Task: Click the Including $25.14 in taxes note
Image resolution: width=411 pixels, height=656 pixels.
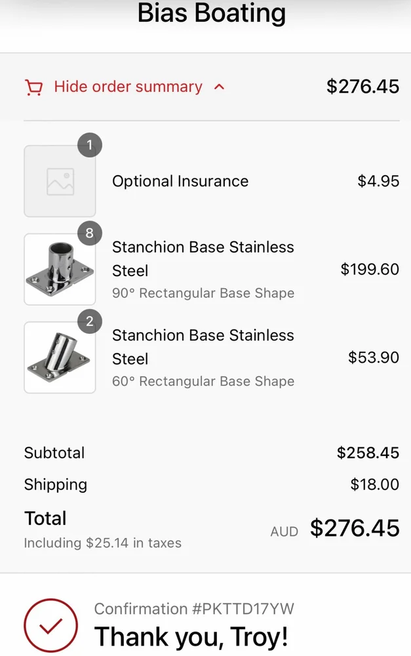Action: click(x=103, y=543)
